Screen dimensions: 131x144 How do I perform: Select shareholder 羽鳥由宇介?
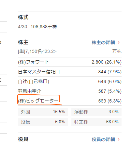(30, 91)
